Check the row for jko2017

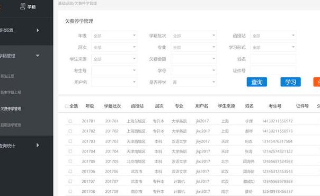pos(70,162)
